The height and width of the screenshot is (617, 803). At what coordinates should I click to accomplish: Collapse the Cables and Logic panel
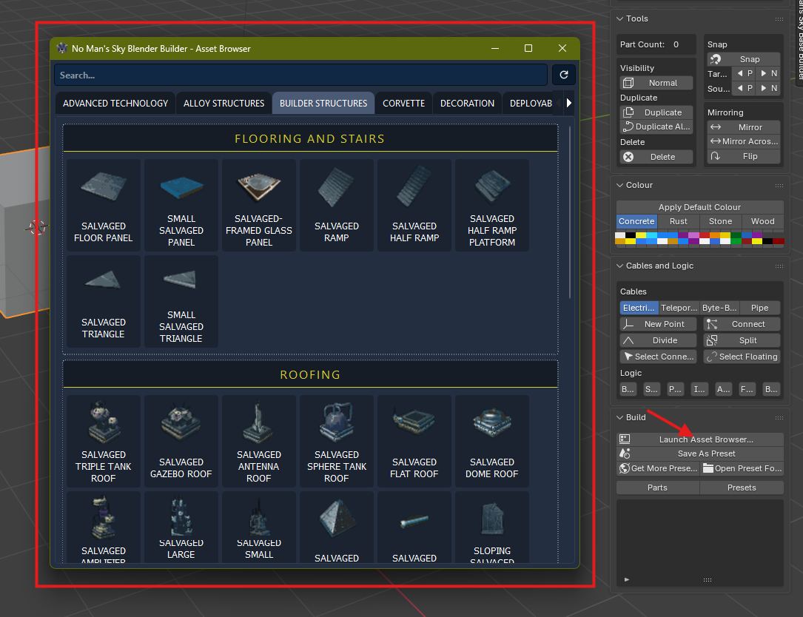tap(620, 266)
